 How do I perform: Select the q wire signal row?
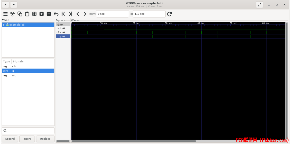(x=28, y=71)
